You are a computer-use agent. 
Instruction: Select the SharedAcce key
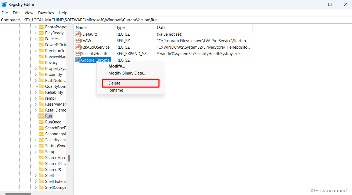pos(55,157)
